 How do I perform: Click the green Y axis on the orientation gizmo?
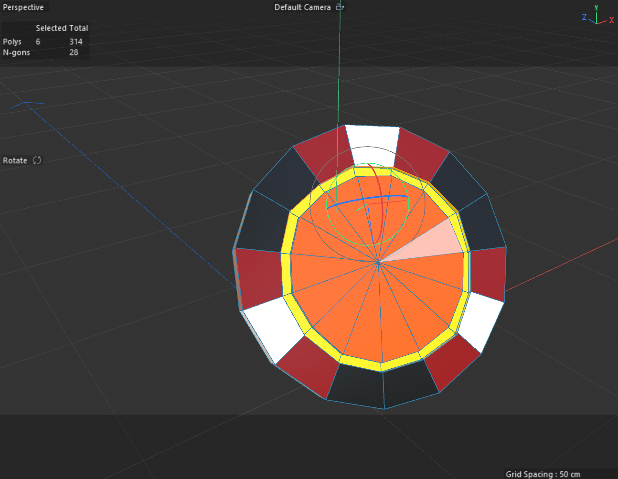(597, 7)
